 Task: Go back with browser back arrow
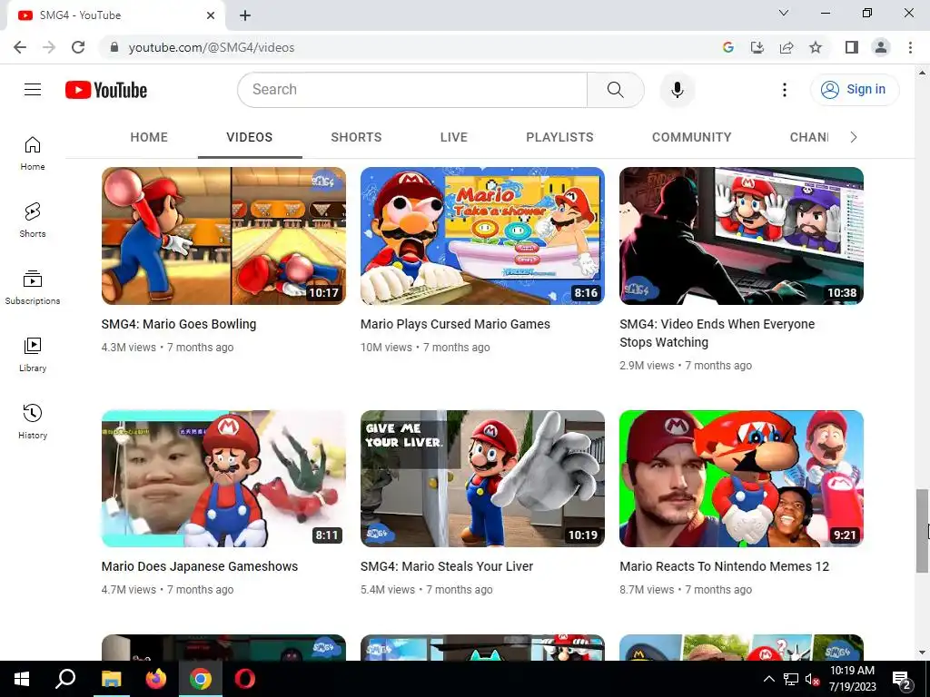pos(20,47)
